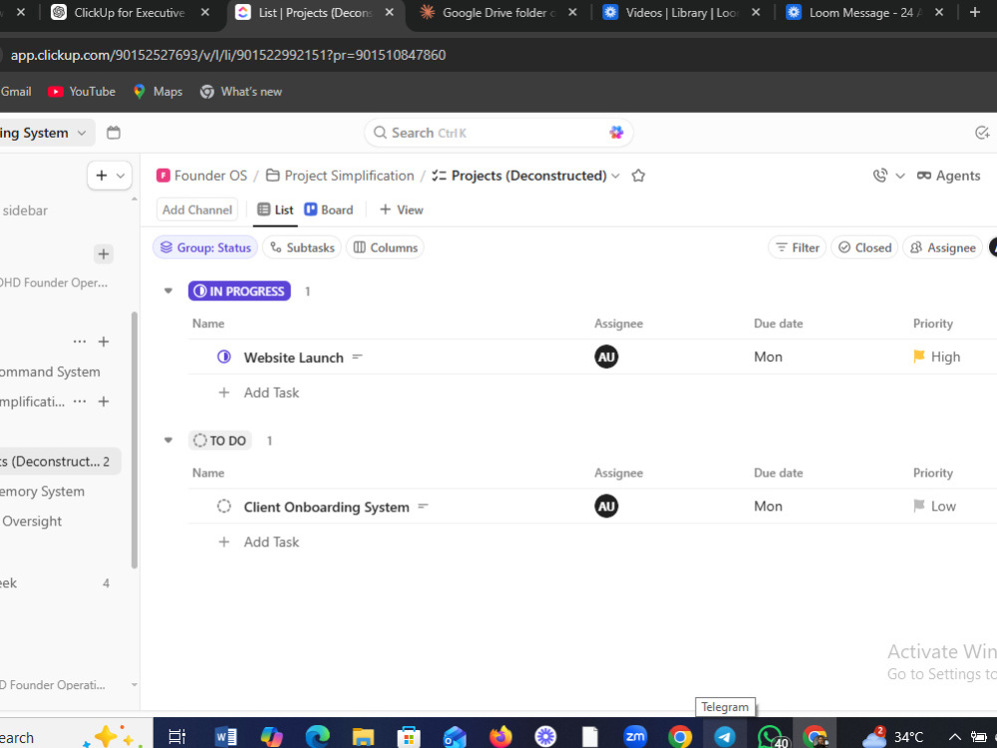997x748 pixels.
Task: Click the AU assignee avatar for Website Launch
Action: [x=606, y=357]
